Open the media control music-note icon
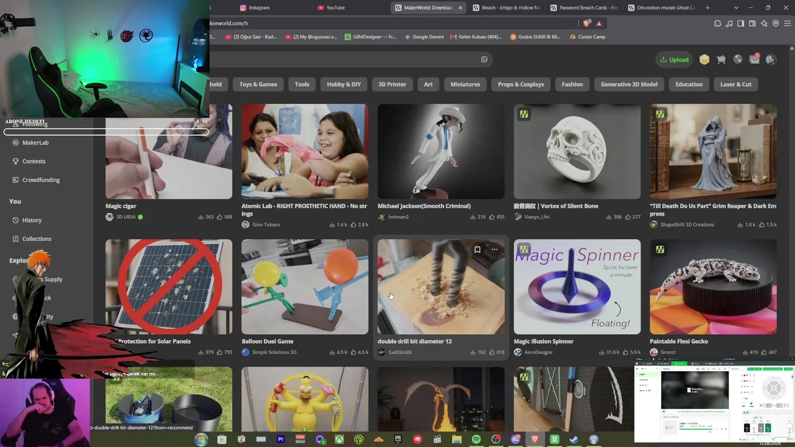Screen dimensions: 795x447 pos(729,24)
